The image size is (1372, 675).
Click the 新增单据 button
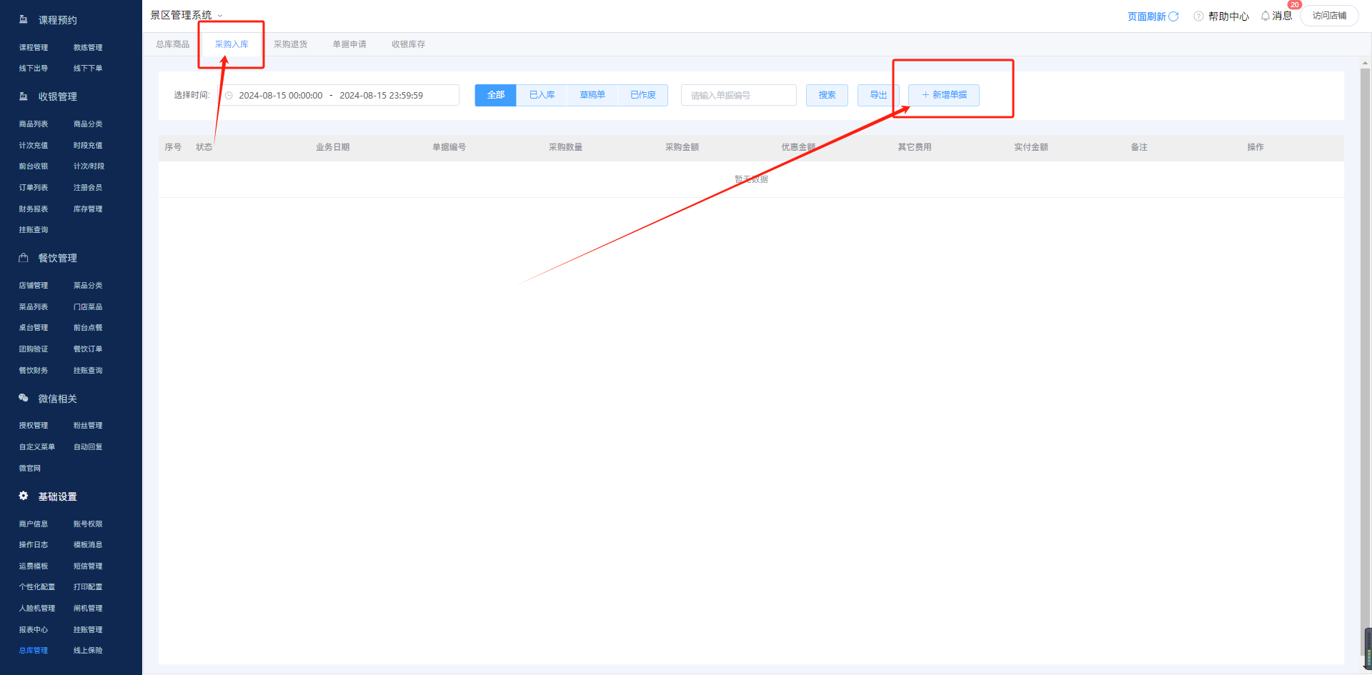pyautogui.click(x=943, y=95)
